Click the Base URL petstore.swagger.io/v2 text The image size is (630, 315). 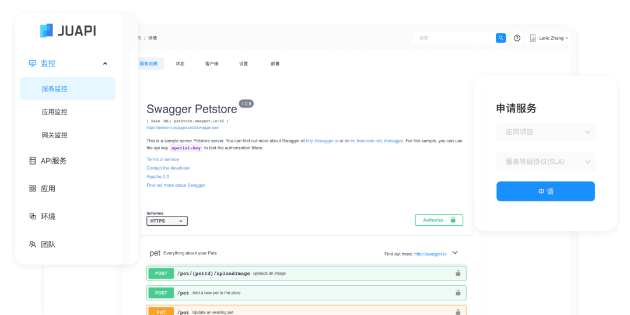coord(187,121)
